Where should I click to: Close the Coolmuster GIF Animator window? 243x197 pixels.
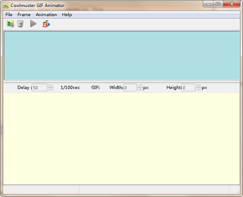coord(232,4)
